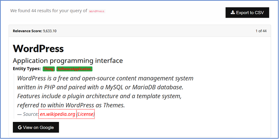
Task: Click the download icon beside Export to CSV
Action: pyautogui.click(x=233, y=12)
